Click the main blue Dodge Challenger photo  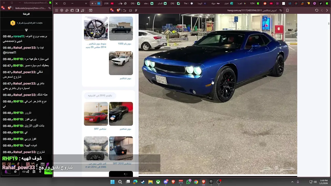coord(218,94)
